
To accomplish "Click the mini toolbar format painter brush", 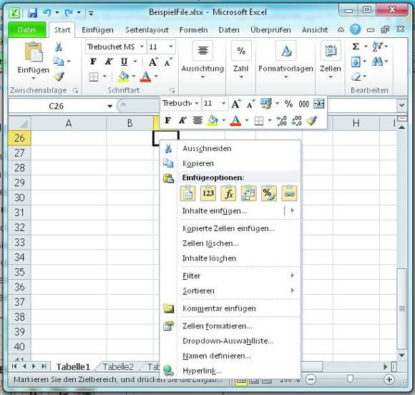I will (x=311, y=121).
